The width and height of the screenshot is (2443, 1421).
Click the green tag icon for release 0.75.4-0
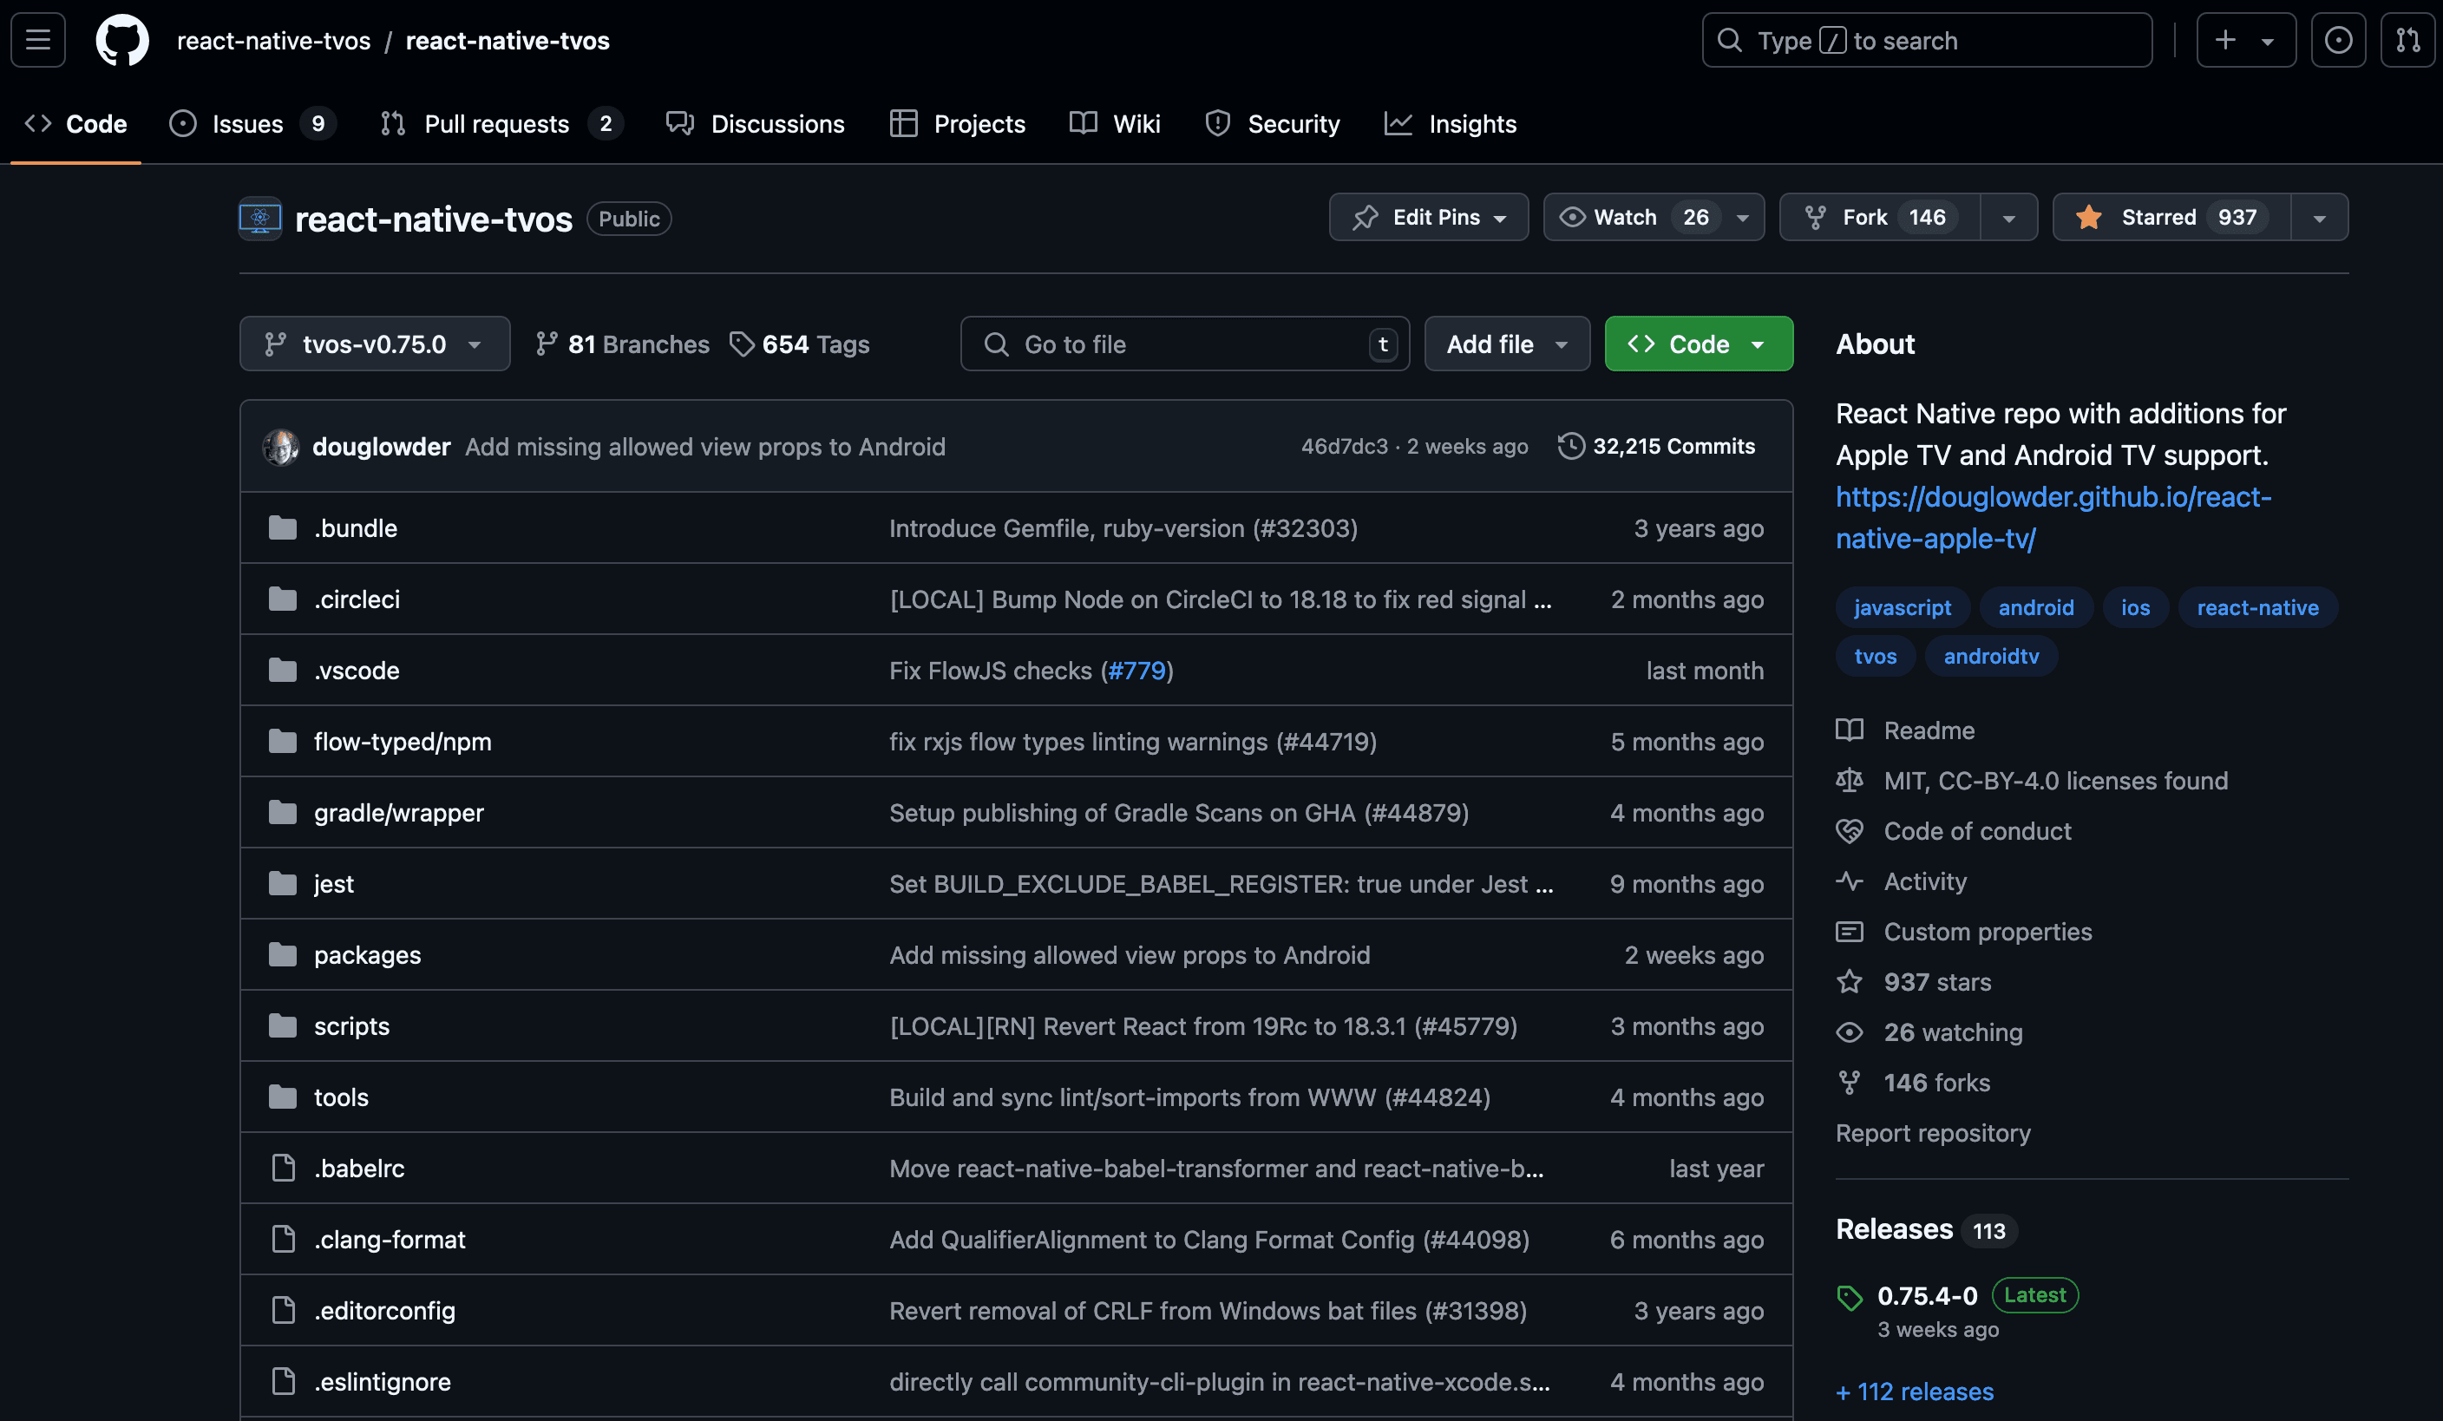point(1849,1296)
